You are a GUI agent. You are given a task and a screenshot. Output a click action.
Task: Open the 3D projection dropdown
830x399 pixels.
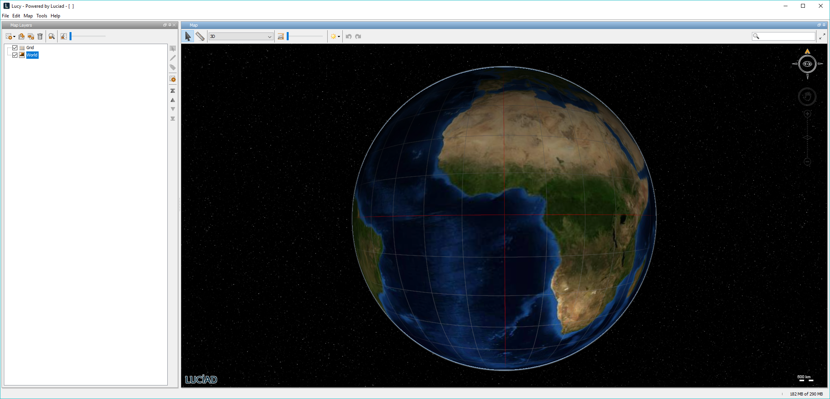click(241, 36)
